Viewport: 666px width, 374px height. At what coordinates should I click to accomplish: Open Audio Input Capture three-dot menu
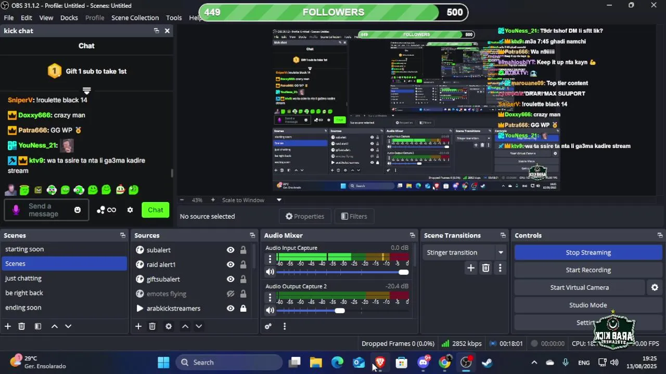click(x=270, y=259)
